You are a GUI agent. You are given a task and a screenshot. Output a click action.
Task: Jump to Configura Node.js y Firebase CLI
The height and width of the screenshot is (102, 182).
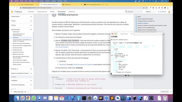[x=146, y=21]
